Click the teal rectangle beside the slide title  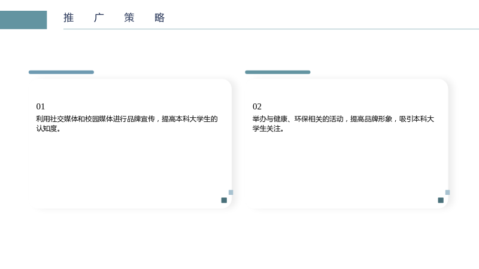(23, 20)
